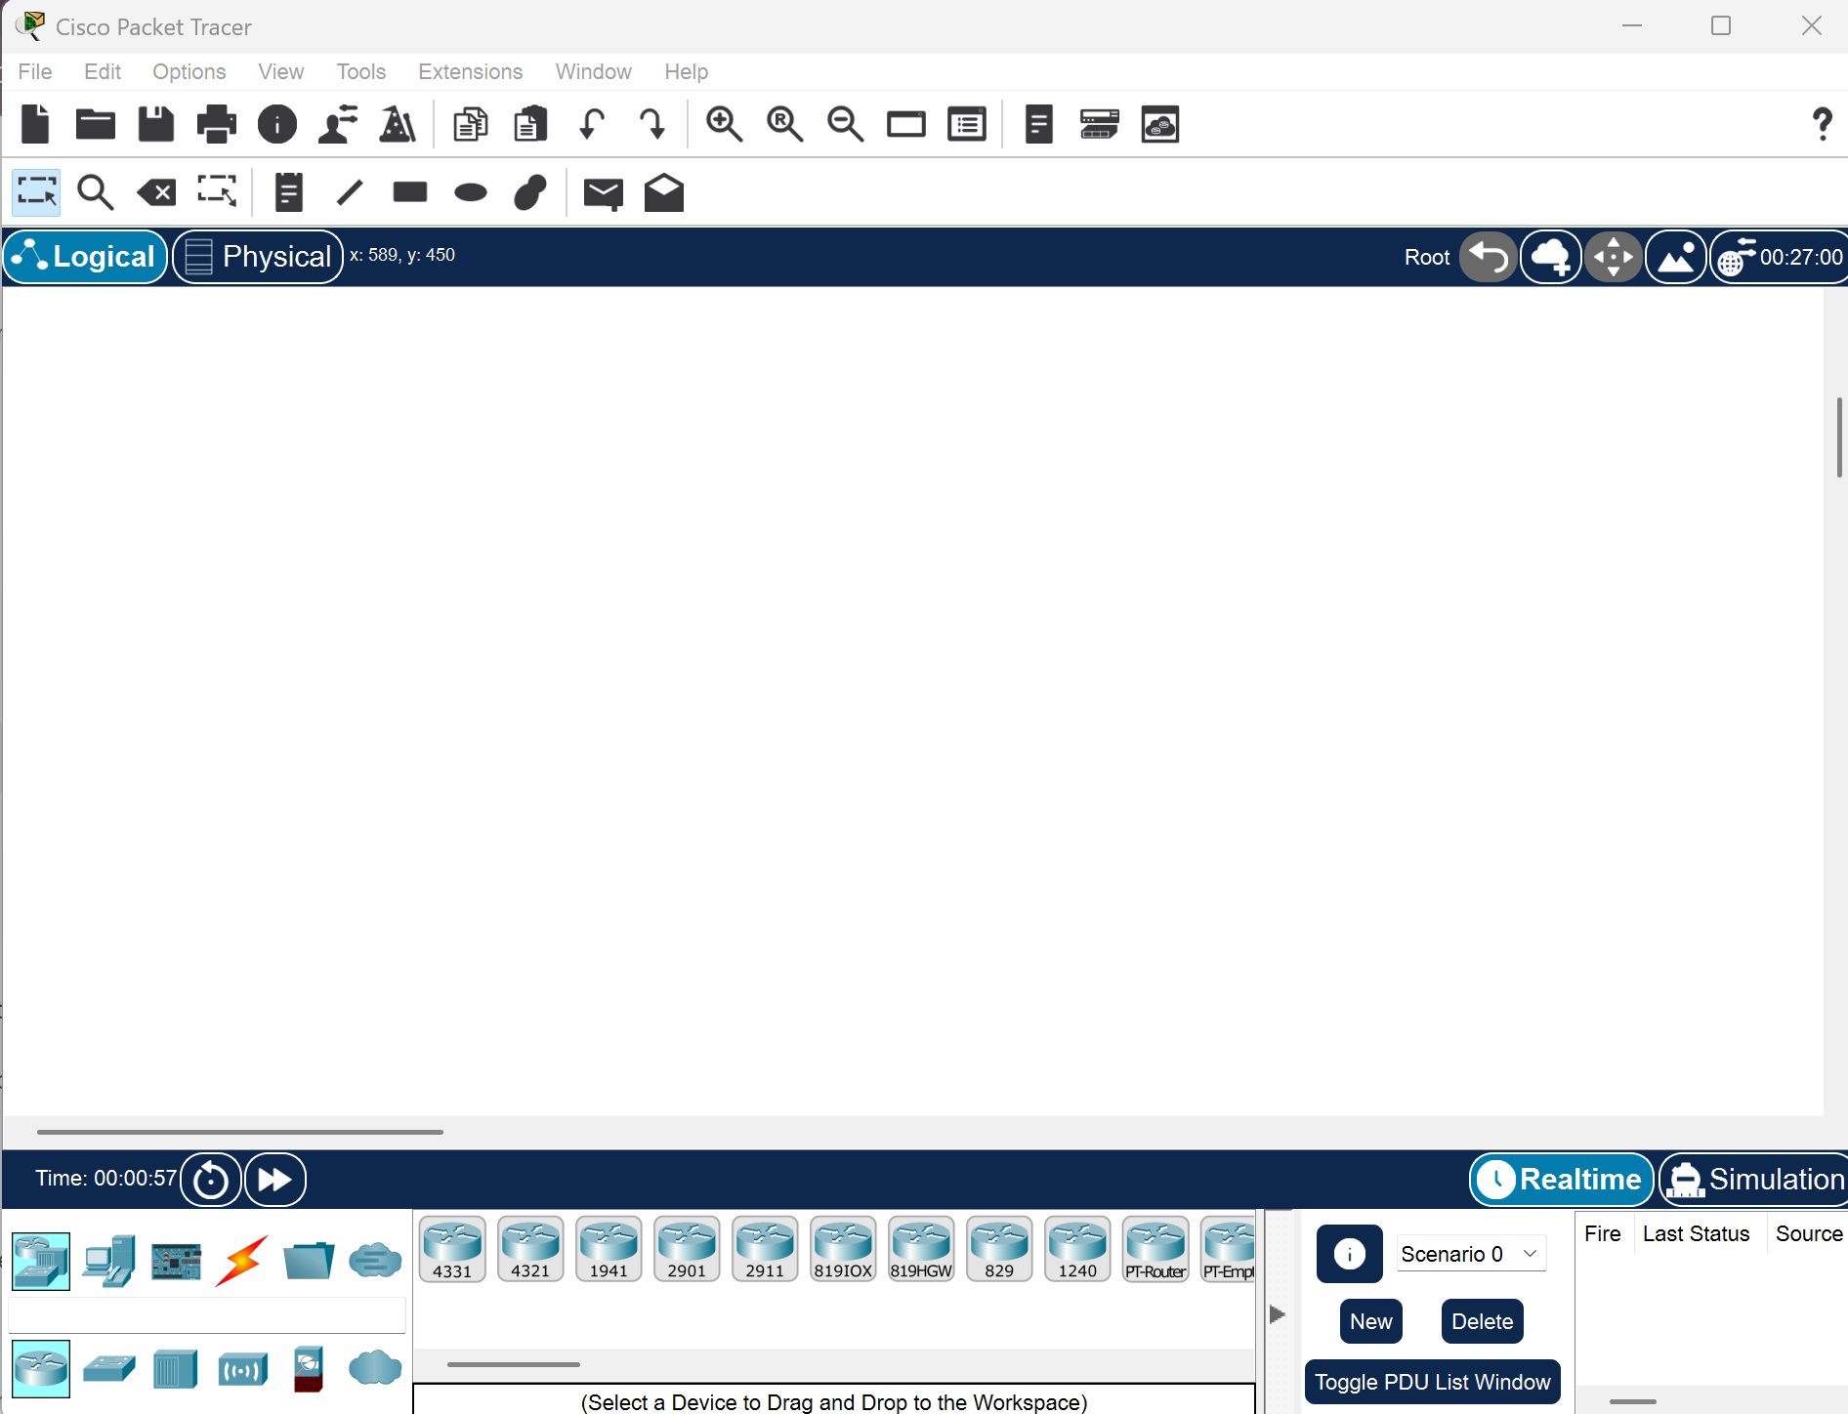Open the View menu

[281, 71]
